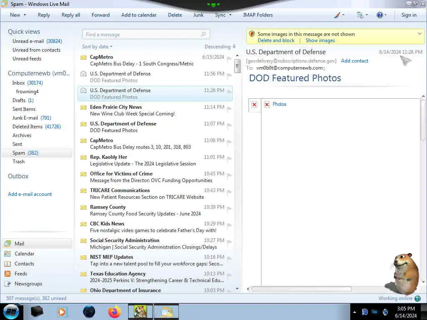Open the New button dropdown arrow
The image size is (427, 320).
point(25,15)
